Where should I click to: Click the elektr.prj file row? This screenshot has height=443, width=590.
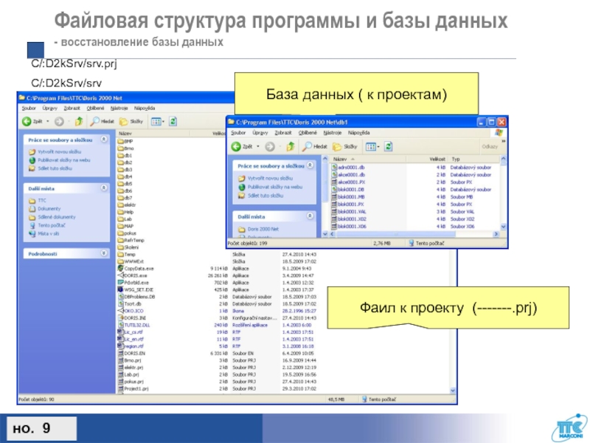[x=217, y=368]
